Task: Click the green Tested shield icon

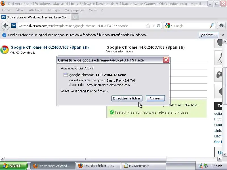Action: pos(112,112)
